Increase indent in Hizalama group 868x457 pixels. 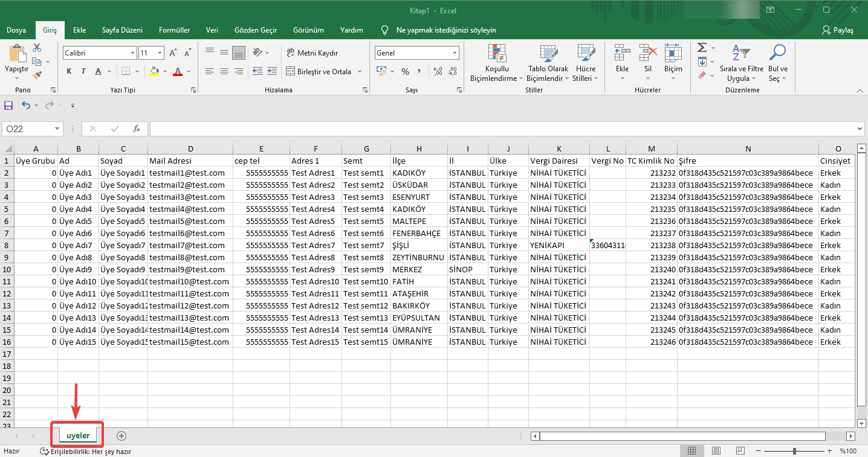[271, 71]
